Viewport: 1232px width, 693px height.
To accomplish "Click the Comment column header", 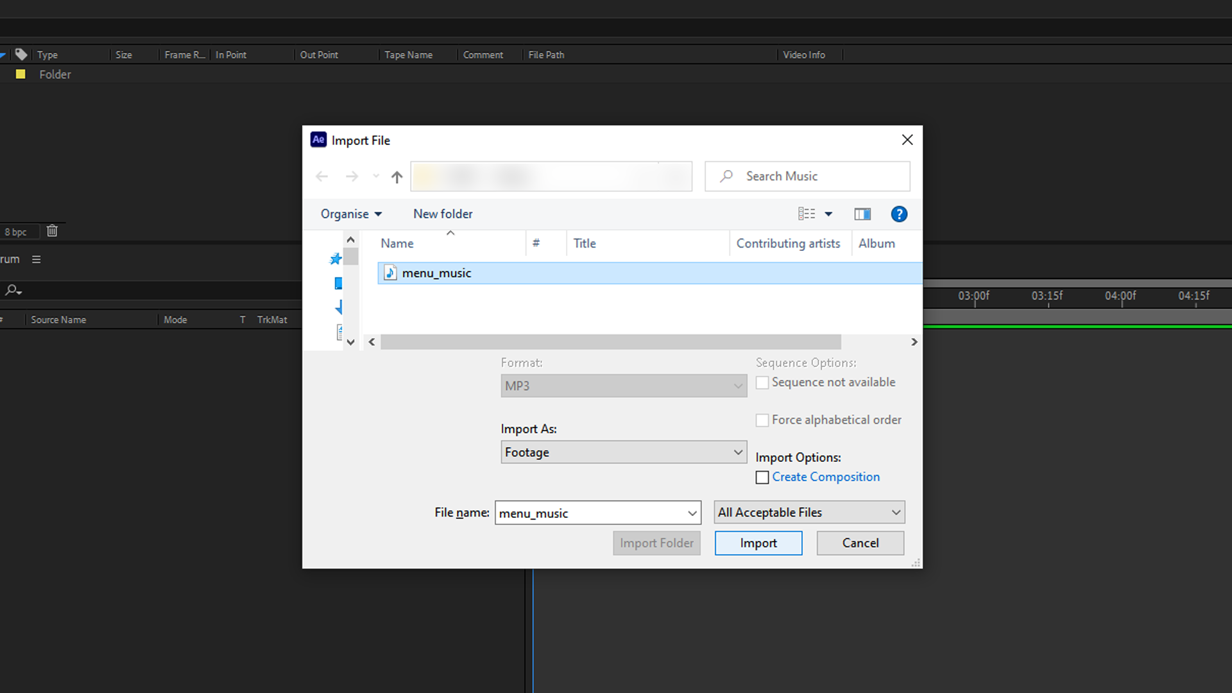I will pyautogui.click(x=483, y=55).
